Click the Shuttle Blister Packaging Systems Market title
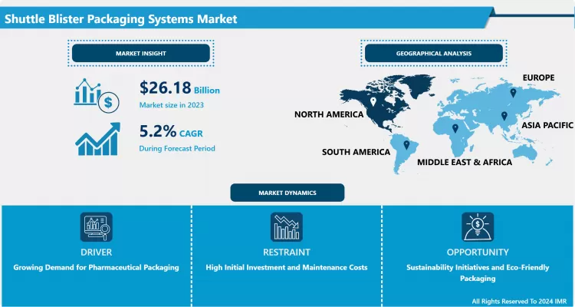Viewport: 575px width, 307px height. [x=120, y=17]
